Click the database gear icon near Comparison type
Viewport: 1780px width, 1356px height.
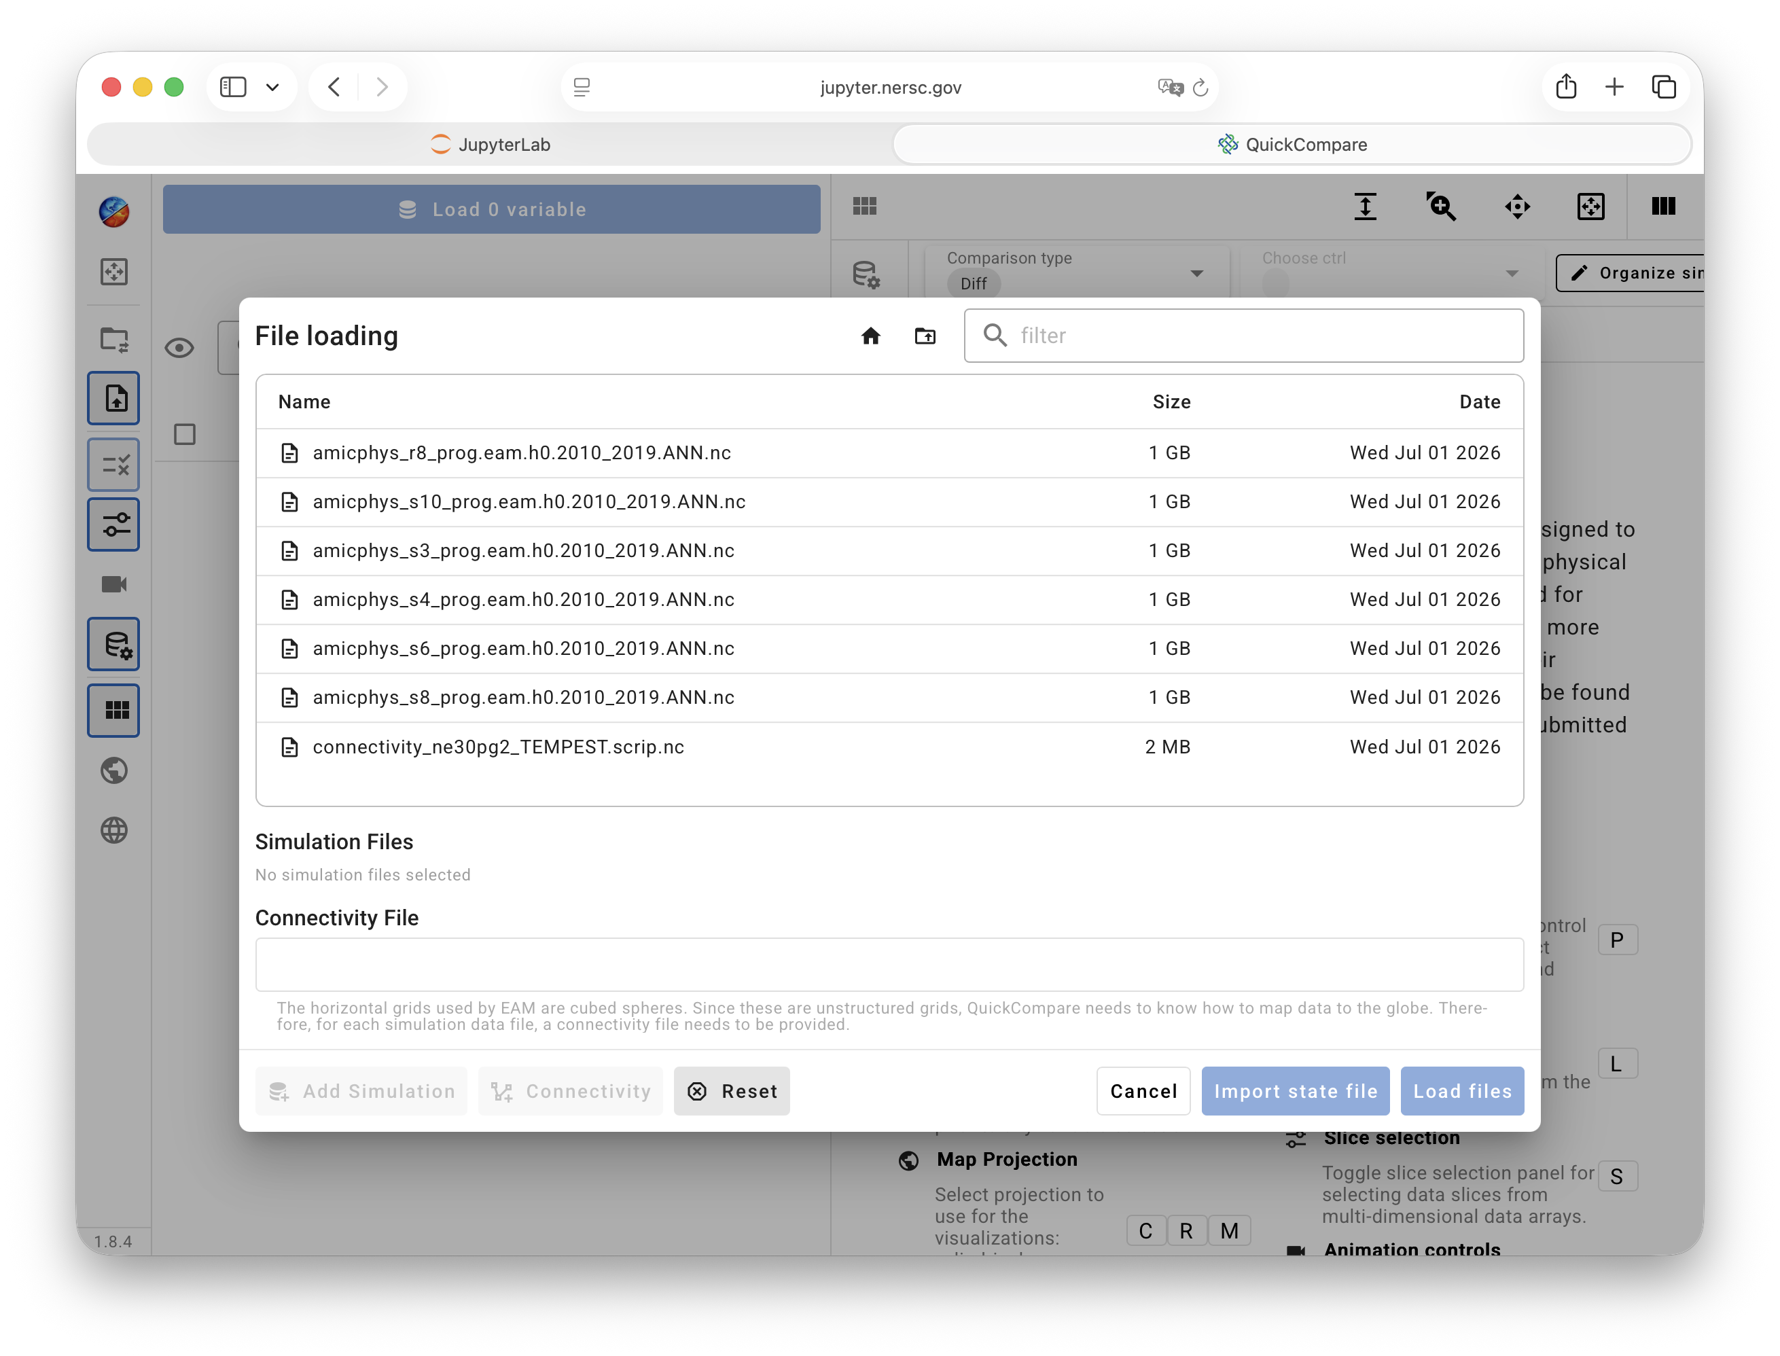[866, 274]
